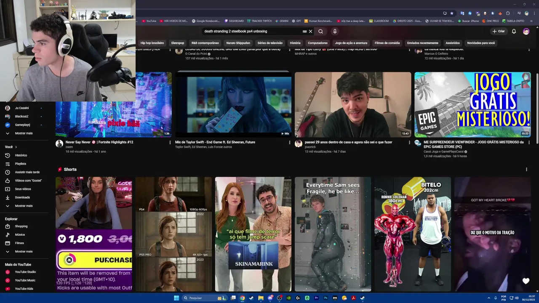Screen dimensions: 539x303
Task: Play the JOGO GRÁTIS MISTERIOSO Epic Games thumbnail
Action: [x=472, y=105]
